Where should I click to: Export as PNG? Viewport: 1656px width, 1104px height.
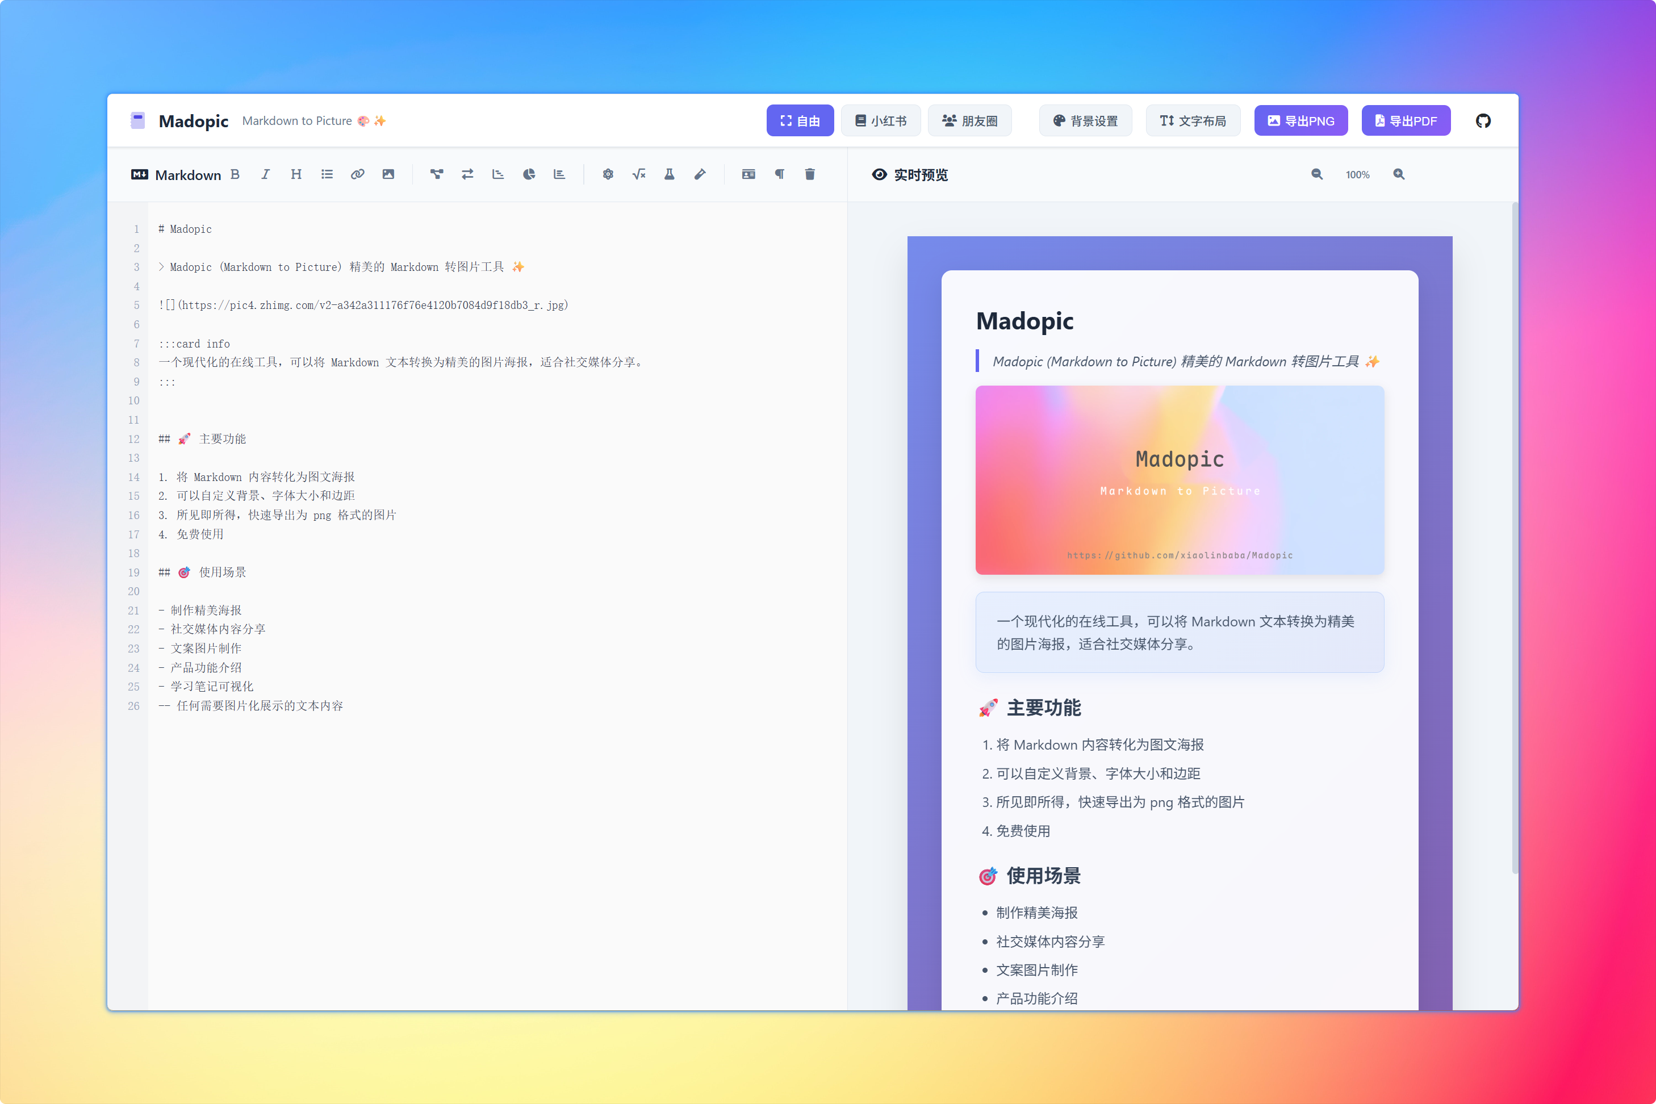pos(1300,120)
